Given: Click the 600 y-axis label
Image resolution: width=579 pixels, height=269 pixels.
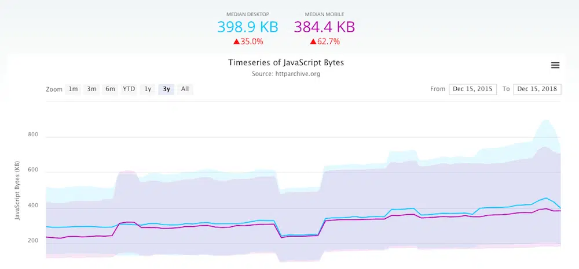Looking at the screenshot, I should pos(32,170).
